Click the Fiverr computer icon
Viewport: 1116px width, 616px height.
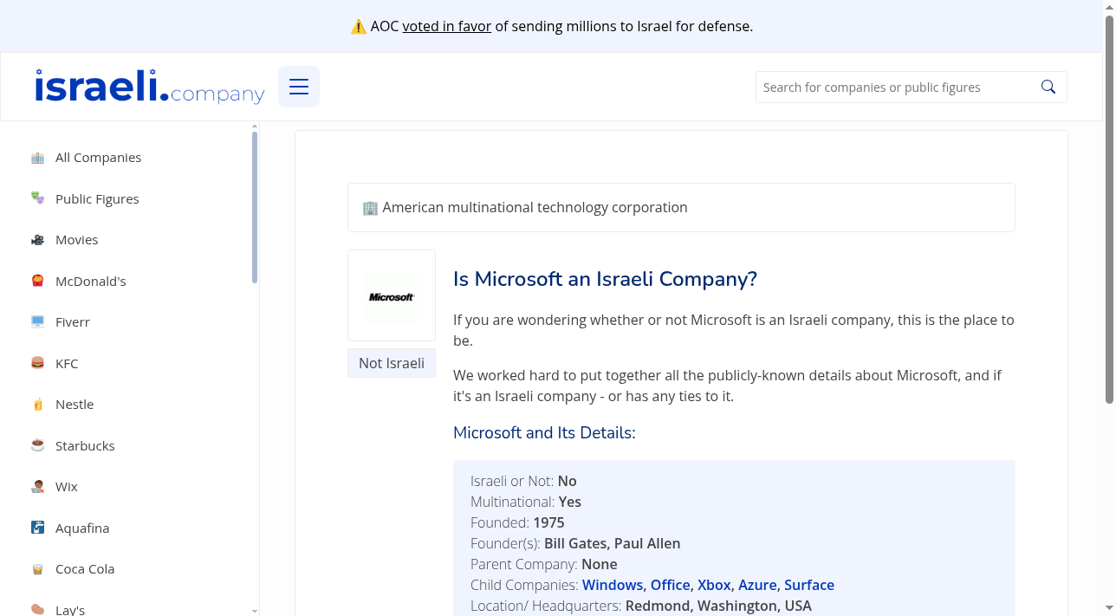tap(37, 322)
